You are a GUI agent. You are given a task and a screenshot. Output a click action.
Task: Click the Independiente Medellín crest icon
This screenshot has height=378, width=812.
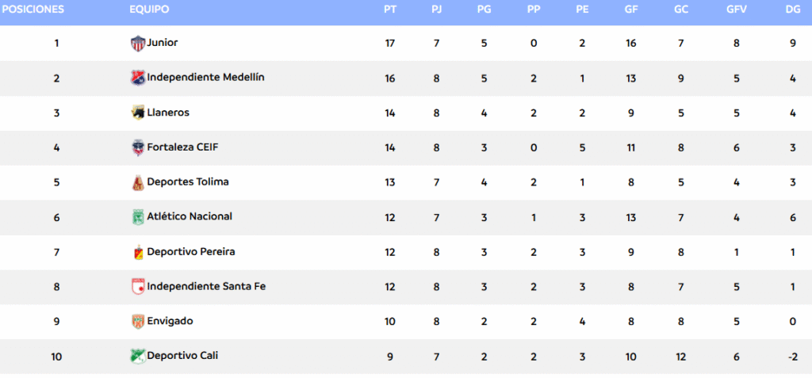(138, 78)
